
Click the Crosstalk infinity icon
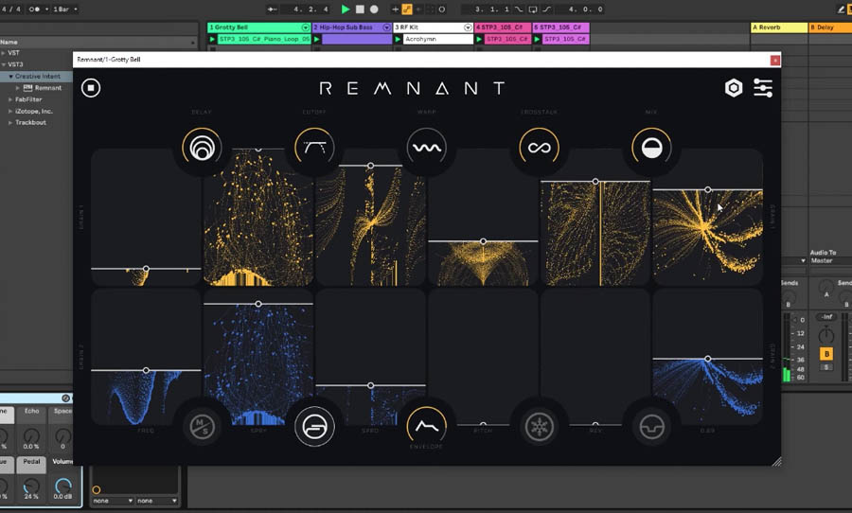click(x=540, y=148)
